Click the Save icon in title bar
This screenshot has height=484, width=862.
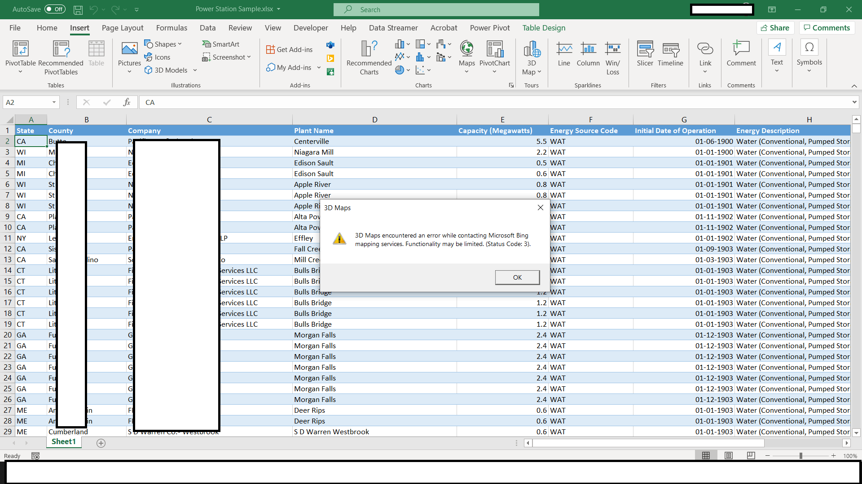coord(78,9)
